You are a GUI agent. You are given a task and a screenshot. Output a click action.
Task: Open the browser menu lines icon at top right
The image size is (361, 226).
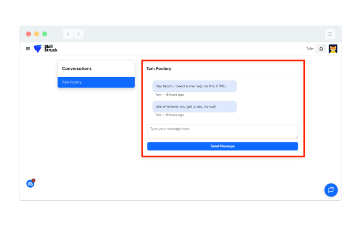[330, 34]
